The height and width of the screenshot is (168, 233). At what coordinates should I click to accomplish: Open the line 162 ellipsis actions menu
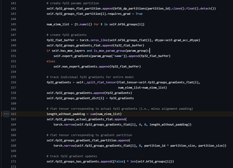point(6,114)
